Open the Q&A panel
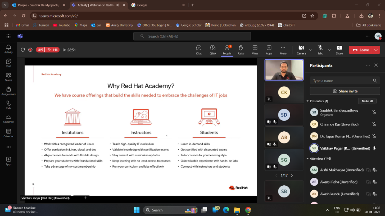Viewport: 385px width, 216px height. pyautogui.click(x=213, y=50)
